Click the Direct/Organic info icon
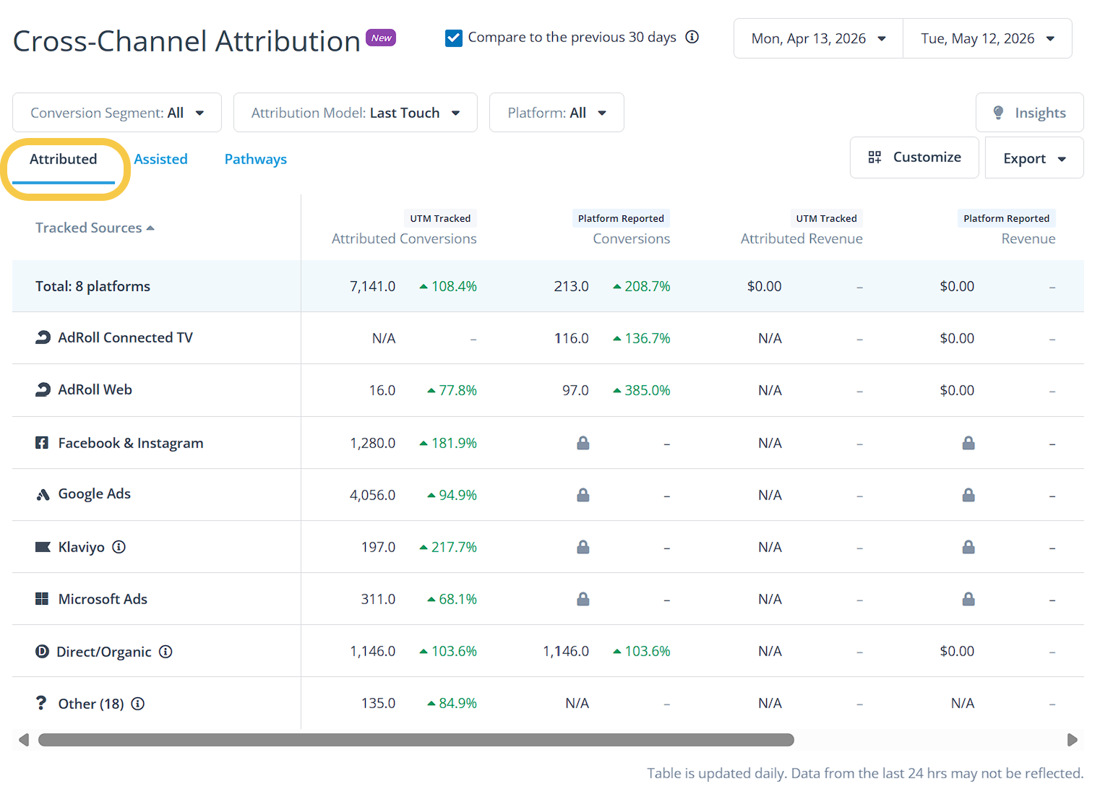The height and width of the screenshot is (789, 1113). tap(166, 652)
